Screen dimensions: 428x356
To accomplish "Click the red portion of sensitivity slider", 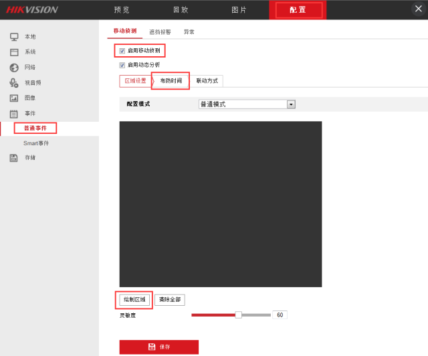I will click(213, 315).
